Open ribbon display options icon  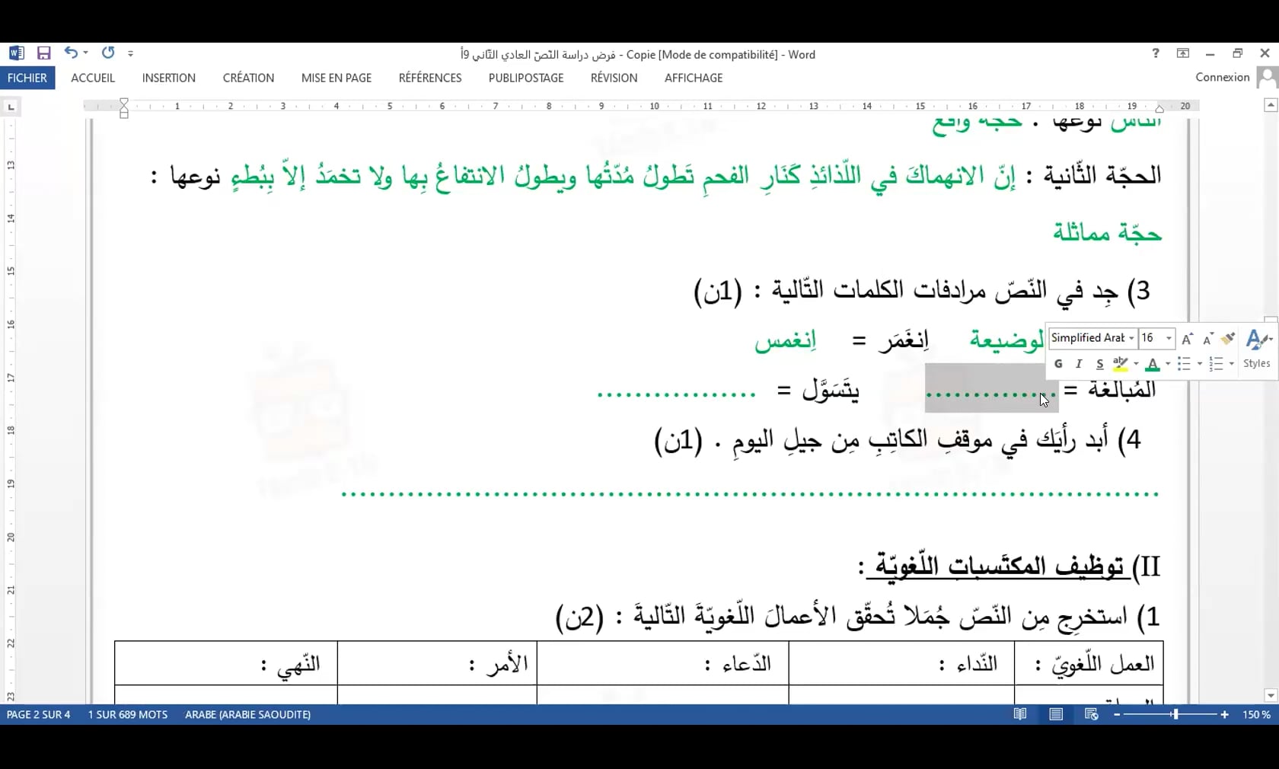pyautogui.click(x=1182, y=53)
